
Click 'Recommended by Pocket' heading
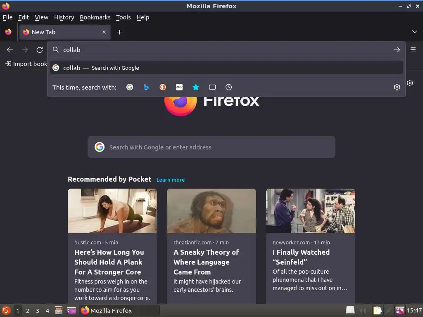(109, 179)
